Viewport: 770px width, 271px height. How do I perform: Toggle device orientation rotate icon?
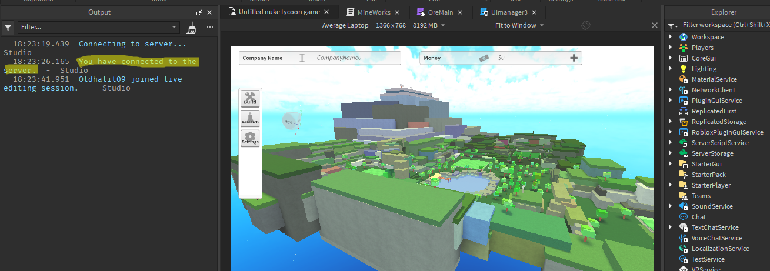pyautogui.click(x=586, y=25)
